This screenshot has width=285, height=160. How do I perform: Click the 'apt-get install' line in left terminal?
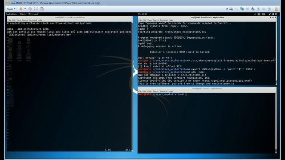pos(69,32)
